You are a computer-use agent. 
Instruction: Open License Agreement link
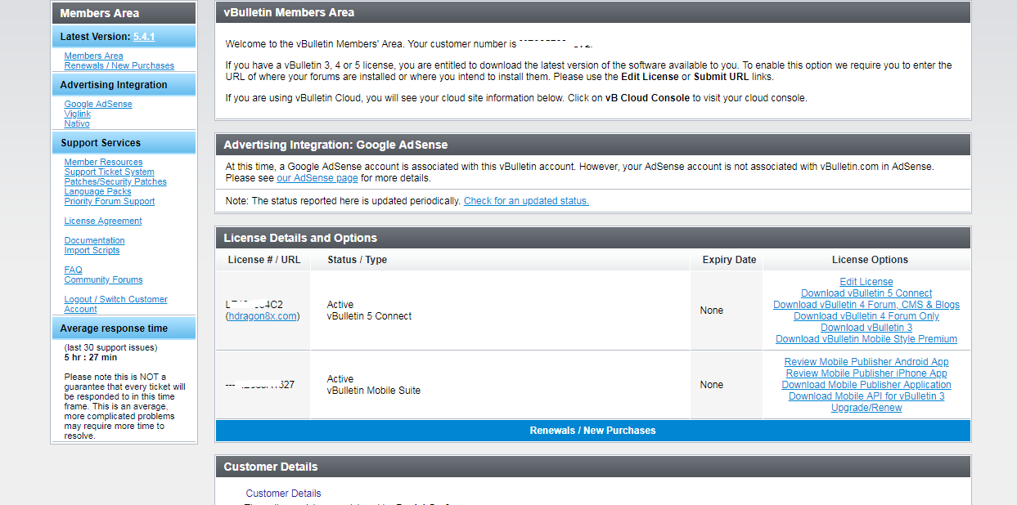point(103,221)
